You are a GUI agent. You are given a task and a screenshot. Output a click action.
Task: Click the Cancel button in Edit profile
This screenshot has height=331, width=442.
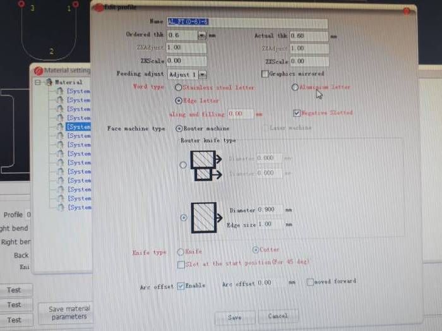(x=278, y=316)
